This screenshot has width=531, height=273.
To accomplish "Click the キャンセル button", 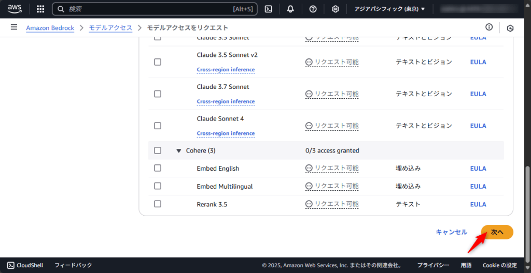I will 452,232.
